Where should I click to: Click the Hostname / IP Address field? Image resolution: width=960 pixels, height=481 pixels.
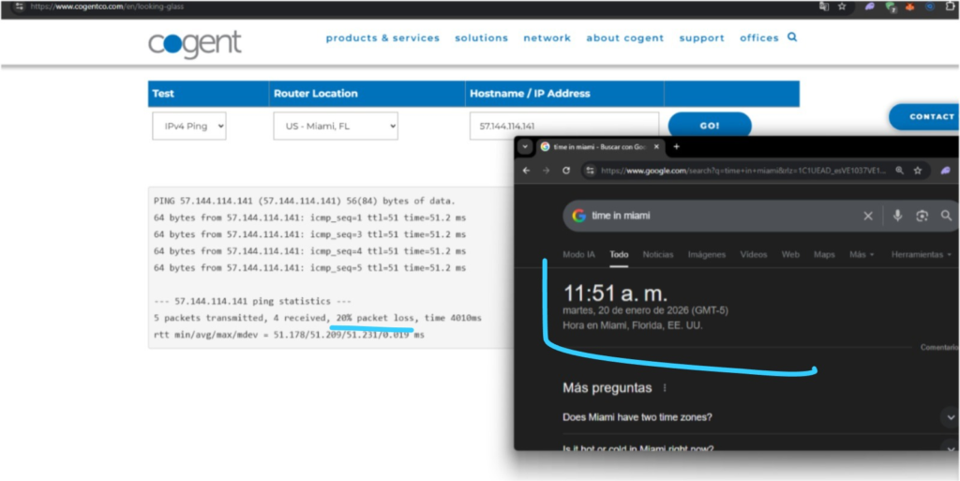[563, 126]
